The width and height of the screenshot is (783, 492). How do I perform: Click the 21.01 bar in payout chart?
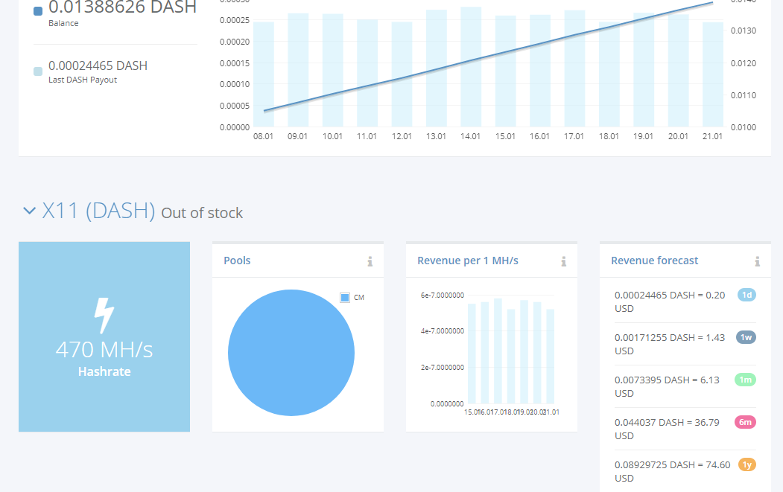[x=712, y=74]
